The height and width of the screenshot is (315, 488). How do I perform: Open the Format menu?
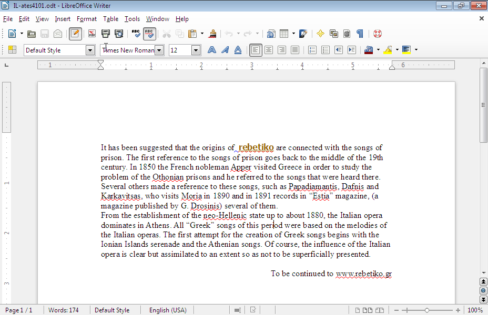(86, 19)
